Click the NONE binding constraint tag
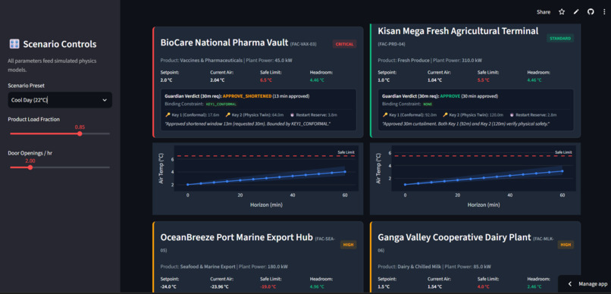 (428, 104)
